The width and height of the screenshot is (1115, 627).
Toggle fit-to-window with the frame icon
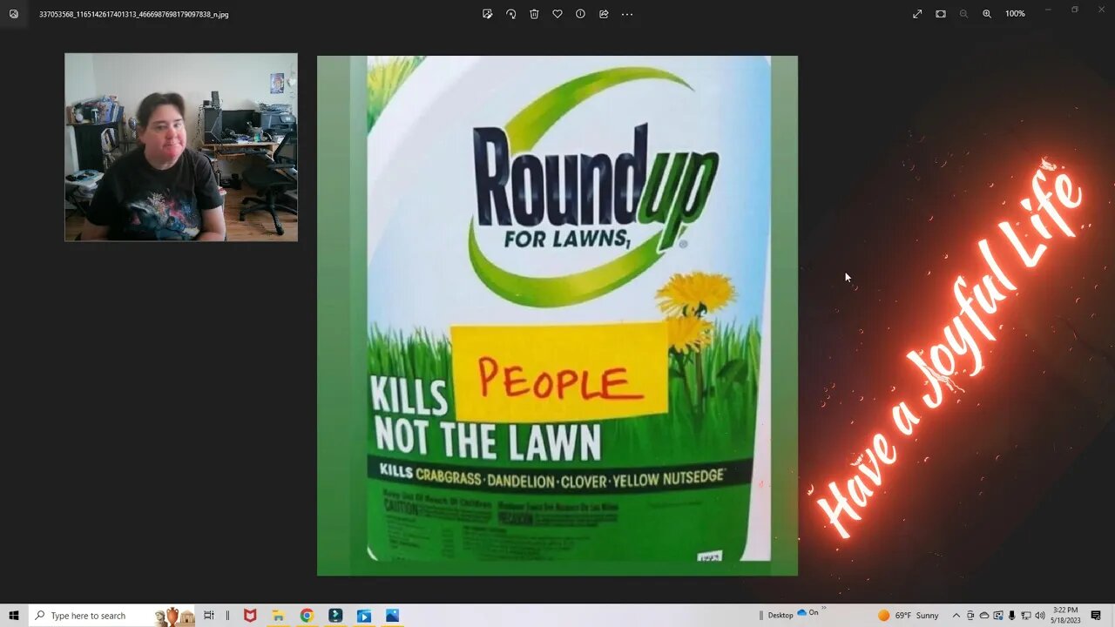(941, 14)
